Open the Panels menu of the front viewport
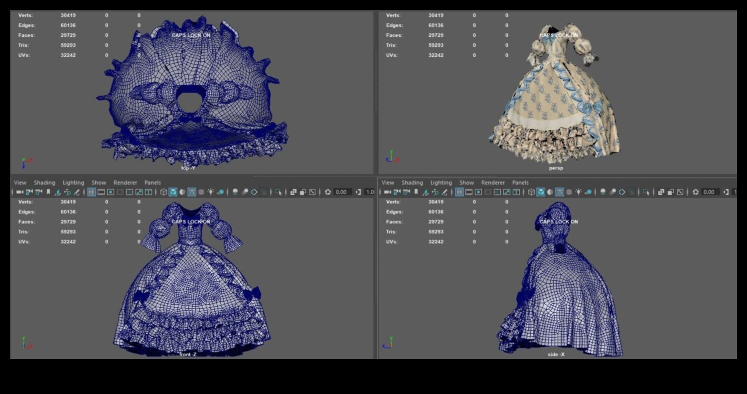 (152, 183)
